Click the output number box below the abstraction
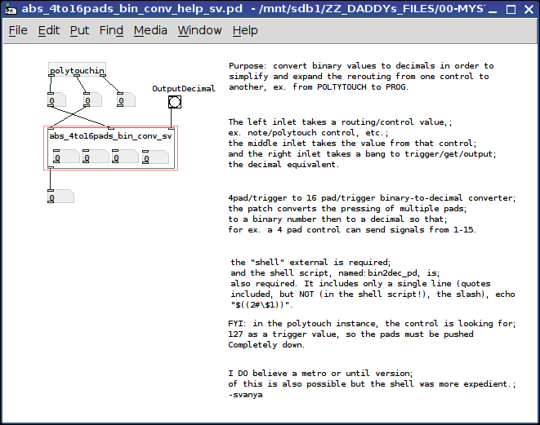 click(x=61, y=197)
